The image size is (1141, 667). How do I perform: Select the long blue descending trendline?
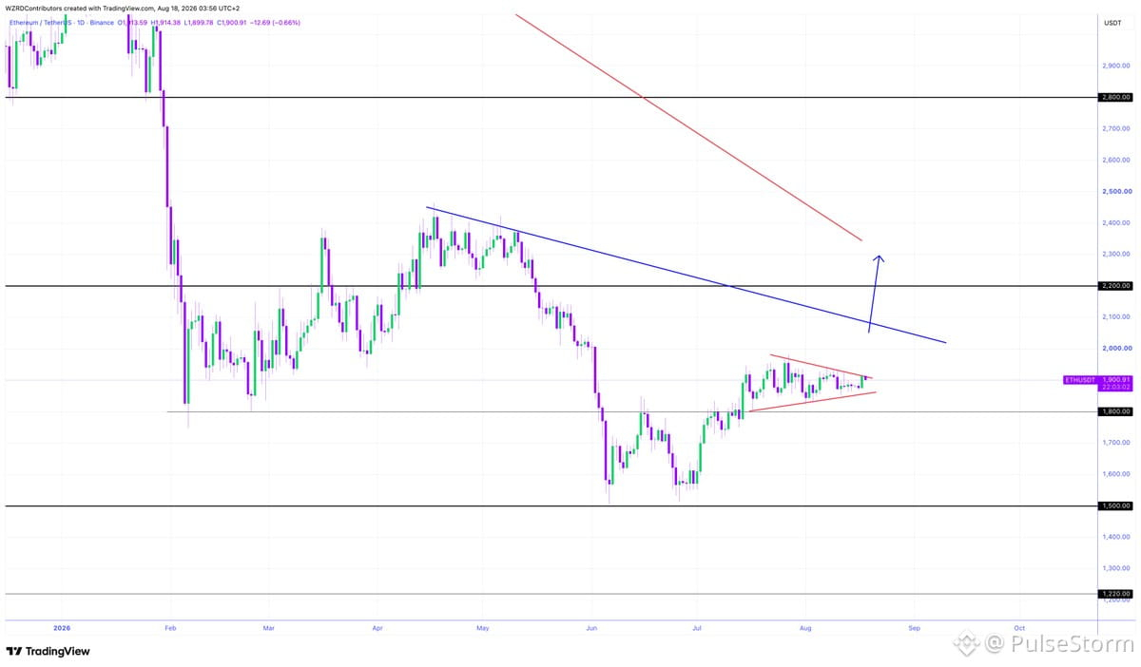click(687, 275)
